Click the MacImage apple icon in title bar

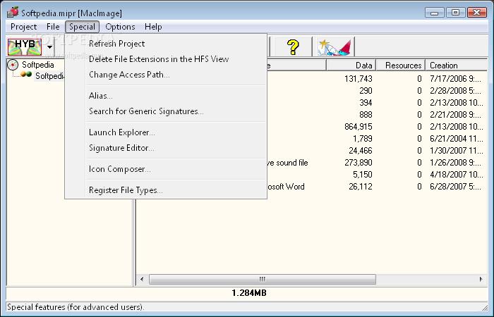(x=13, y=12)
